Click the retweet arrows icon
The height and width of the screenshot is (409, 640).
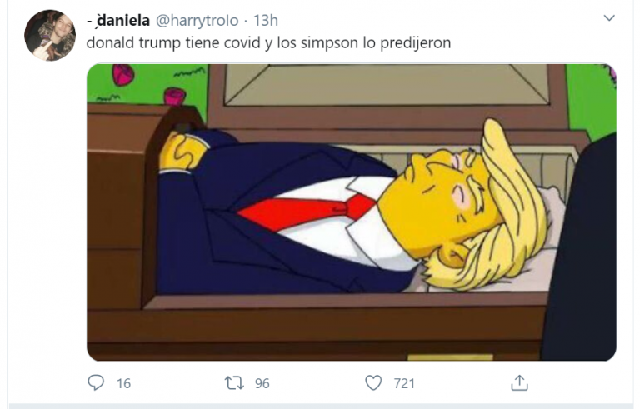(x=234, y=383)
